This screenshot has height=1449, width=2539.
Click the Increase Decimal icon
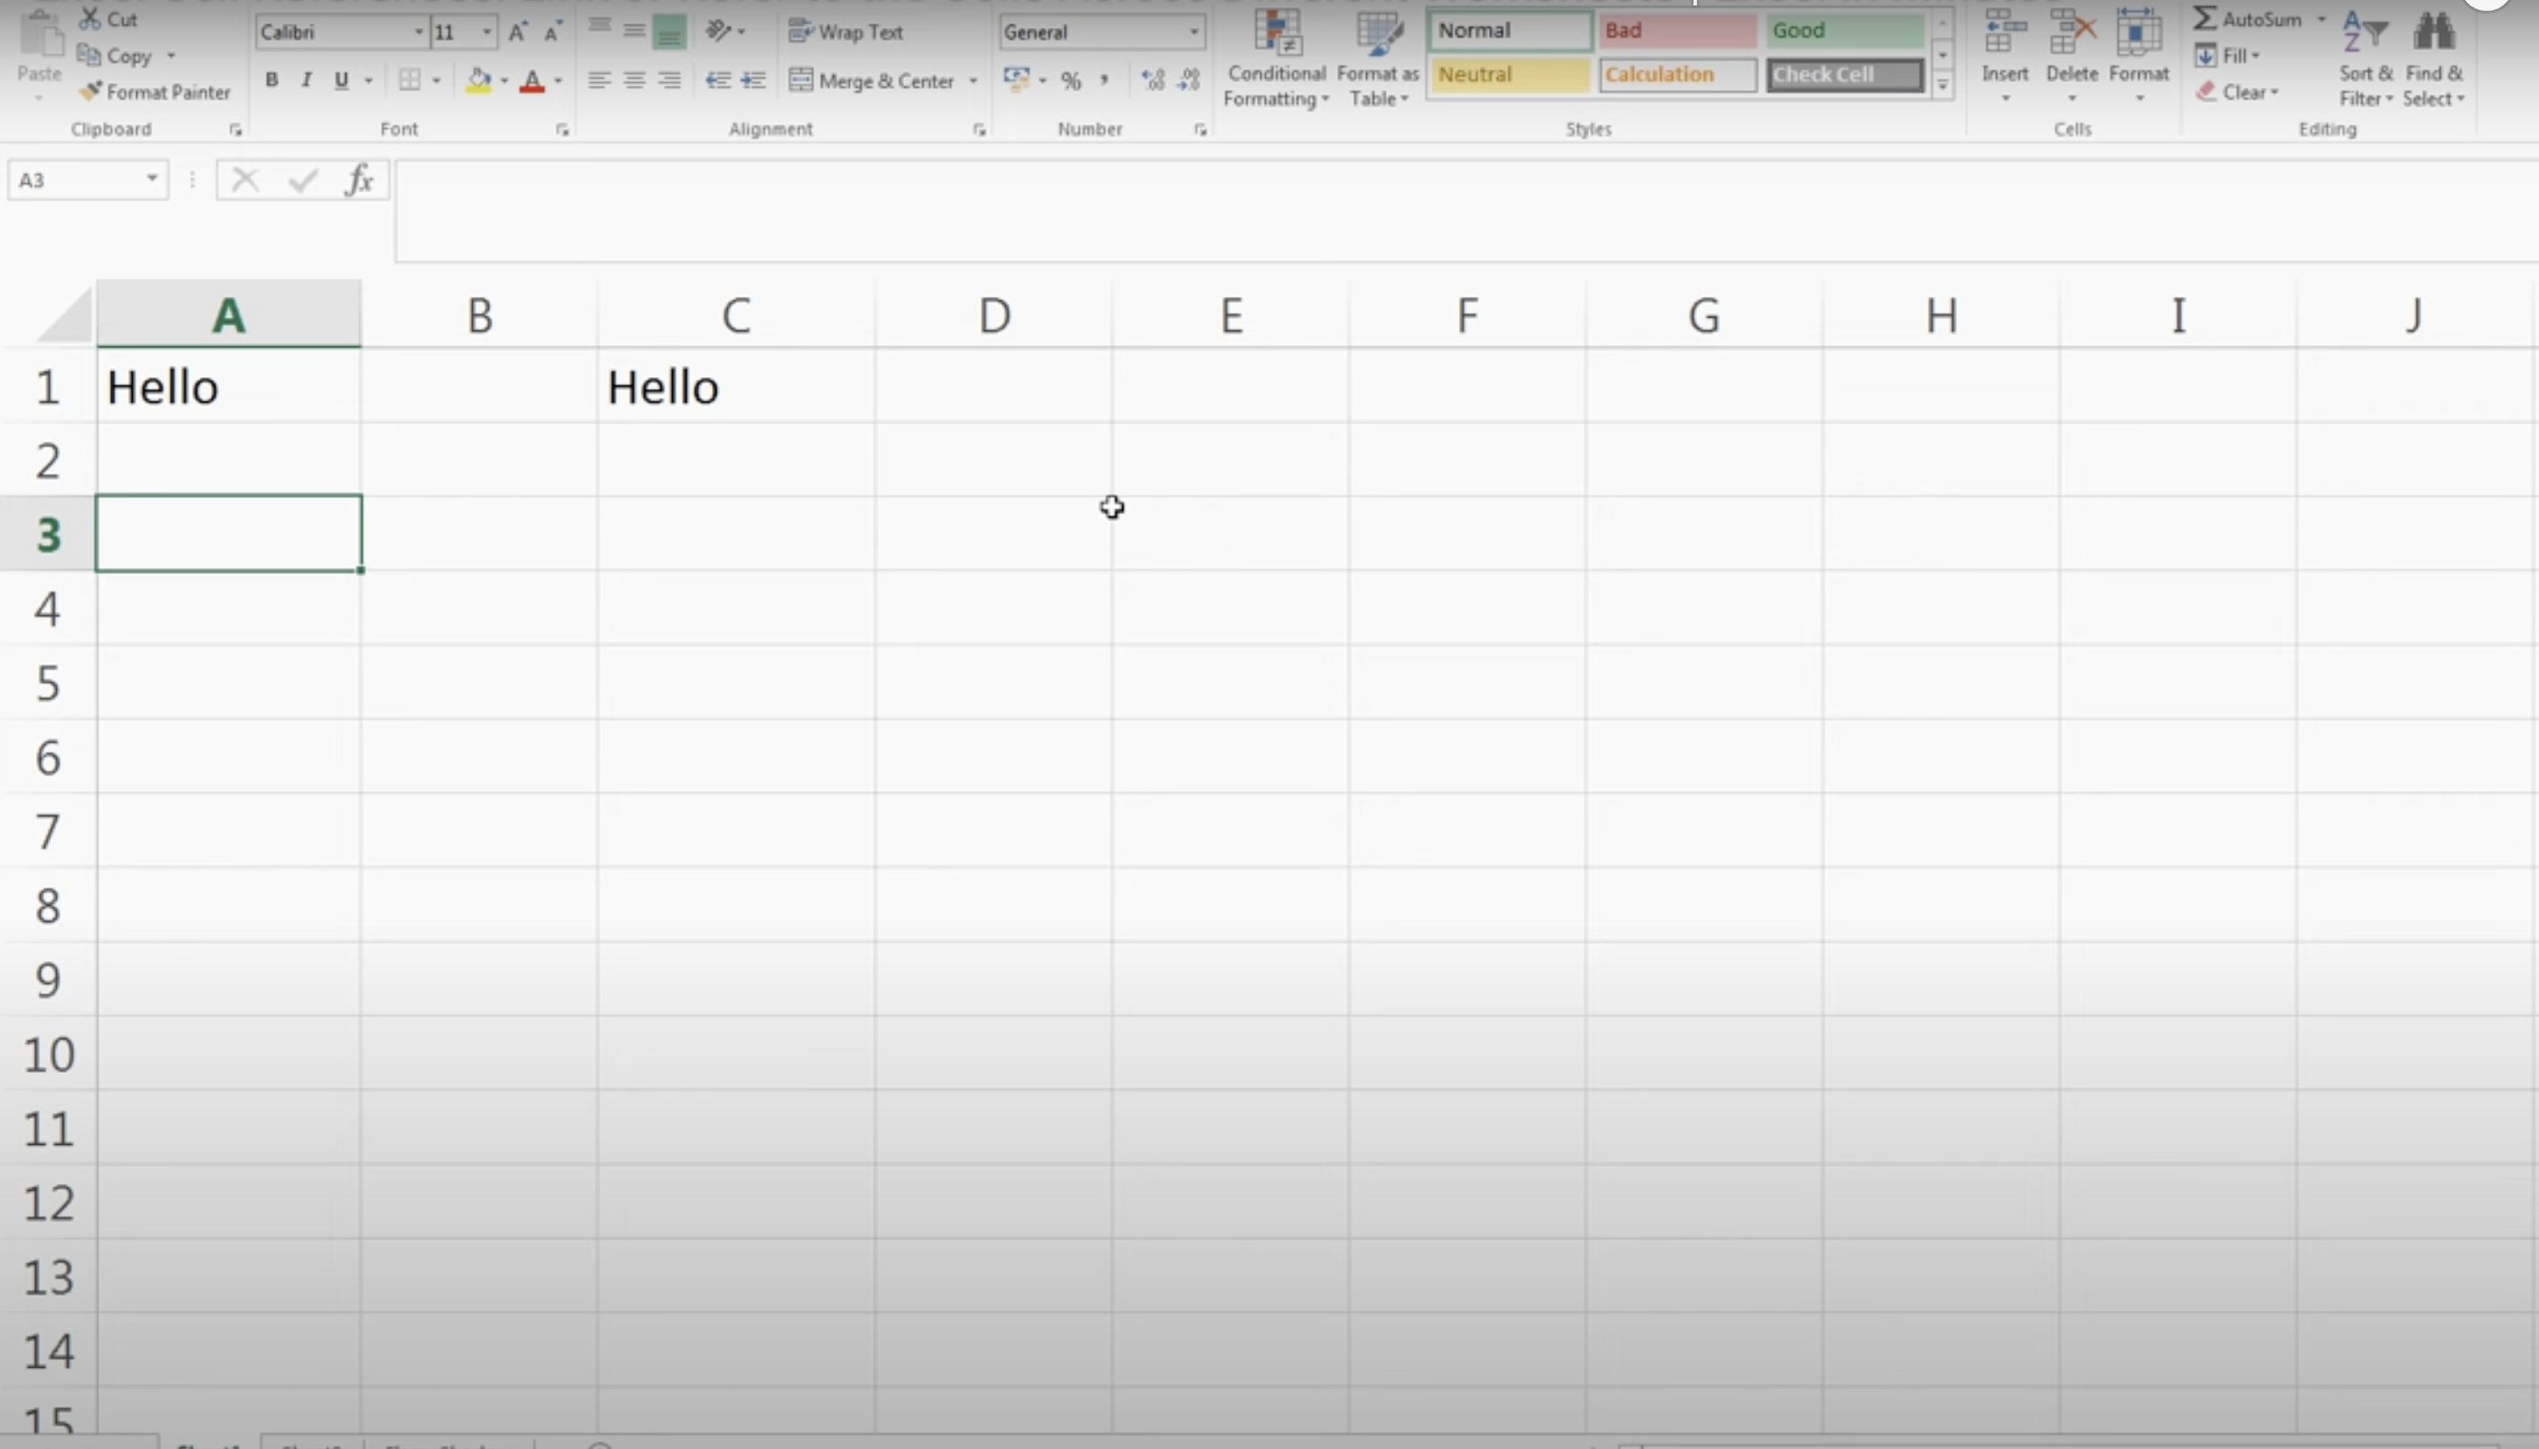(x=1153, y=79)
